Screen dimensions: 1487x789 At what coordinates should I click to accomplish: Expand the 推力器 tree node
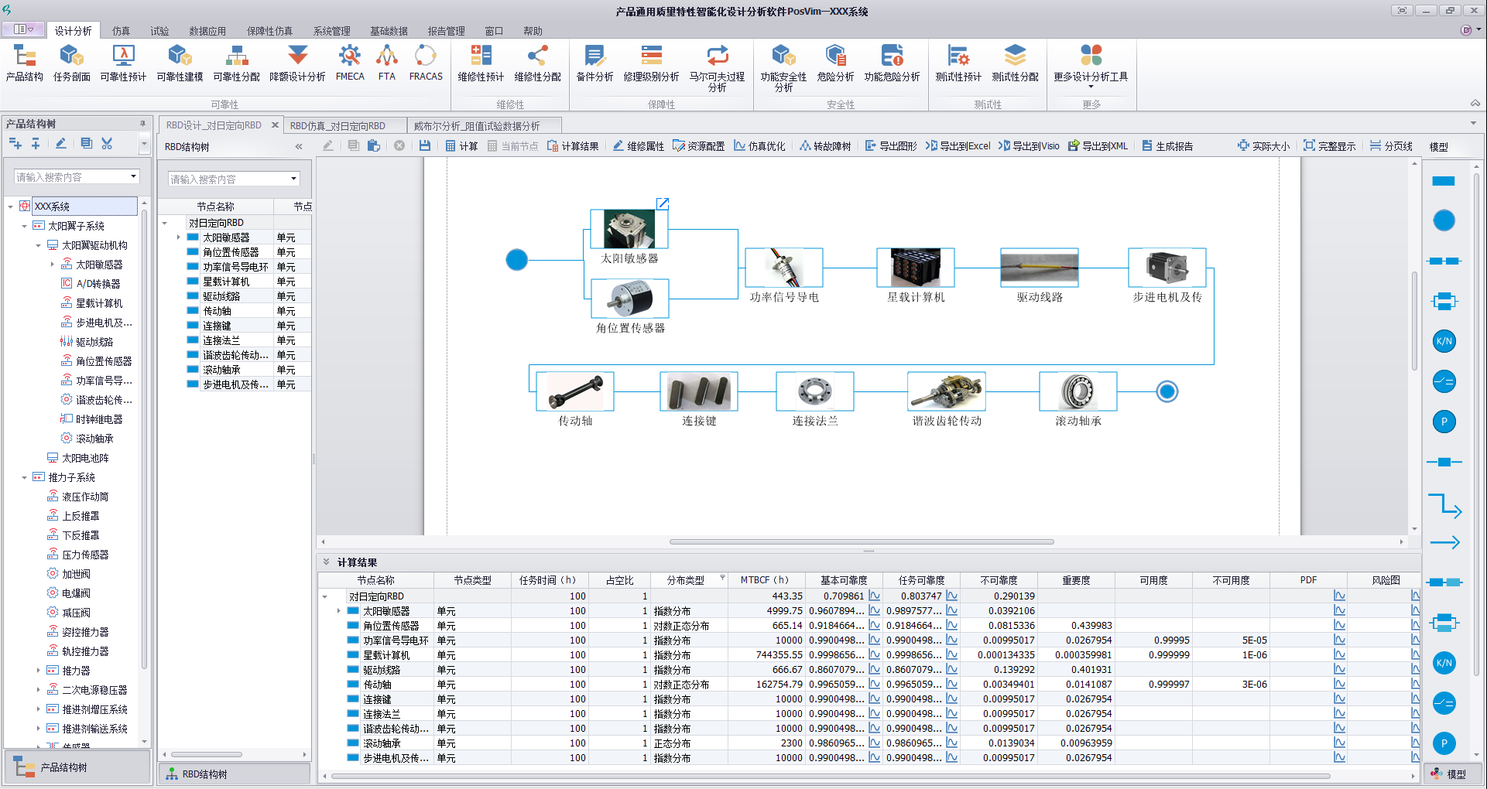[x=39, y=671]
